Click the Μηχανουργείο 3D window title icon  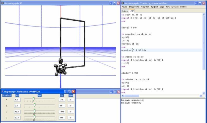(x=2, y=3)
